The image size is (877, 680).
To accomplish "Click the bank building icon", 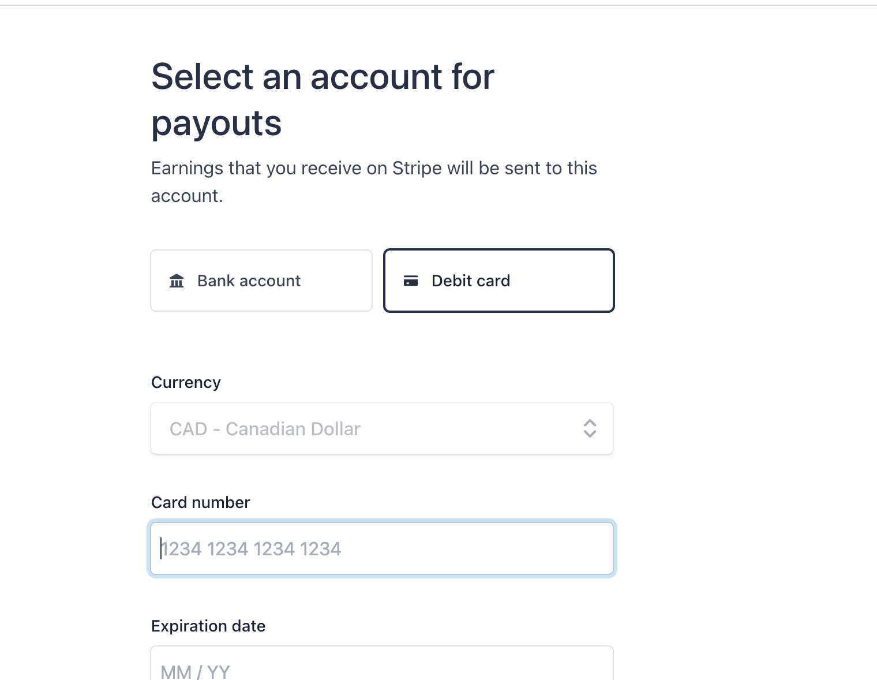I will [177, 281].
